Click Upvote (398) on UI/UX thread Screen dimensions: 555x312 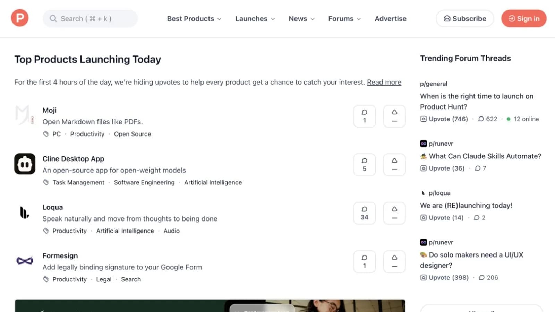(x=445, y=277)
